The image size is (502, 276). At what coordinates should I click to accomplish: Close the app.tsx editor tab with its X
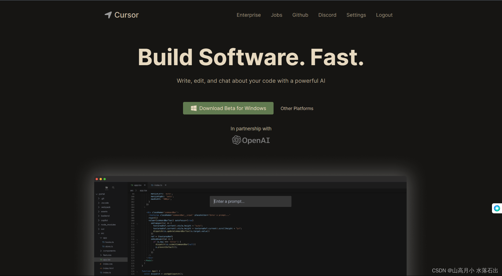click(145, 185)
